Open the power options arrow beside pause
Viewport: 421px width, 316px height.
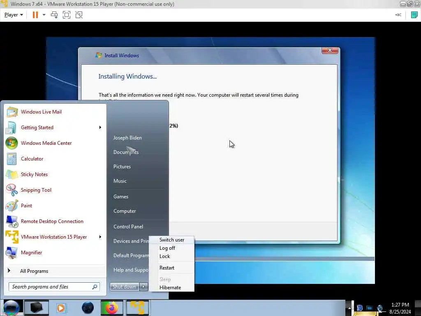[x=44, y=15]
